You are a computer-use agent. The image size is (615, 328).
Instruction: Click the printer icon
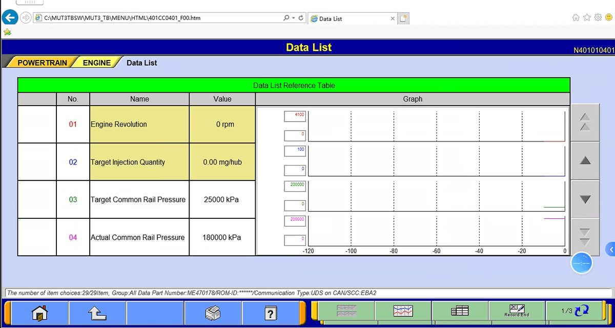[213, 312]
